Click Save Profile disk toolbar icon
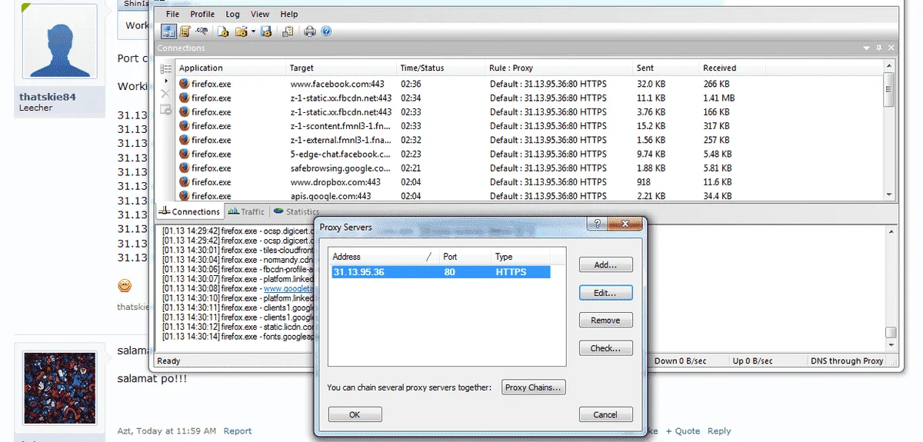 (266, 31)
